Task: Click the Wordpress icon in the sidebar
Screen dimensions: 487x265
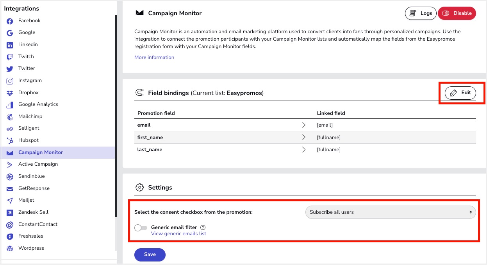Action: tap(10, 248)
